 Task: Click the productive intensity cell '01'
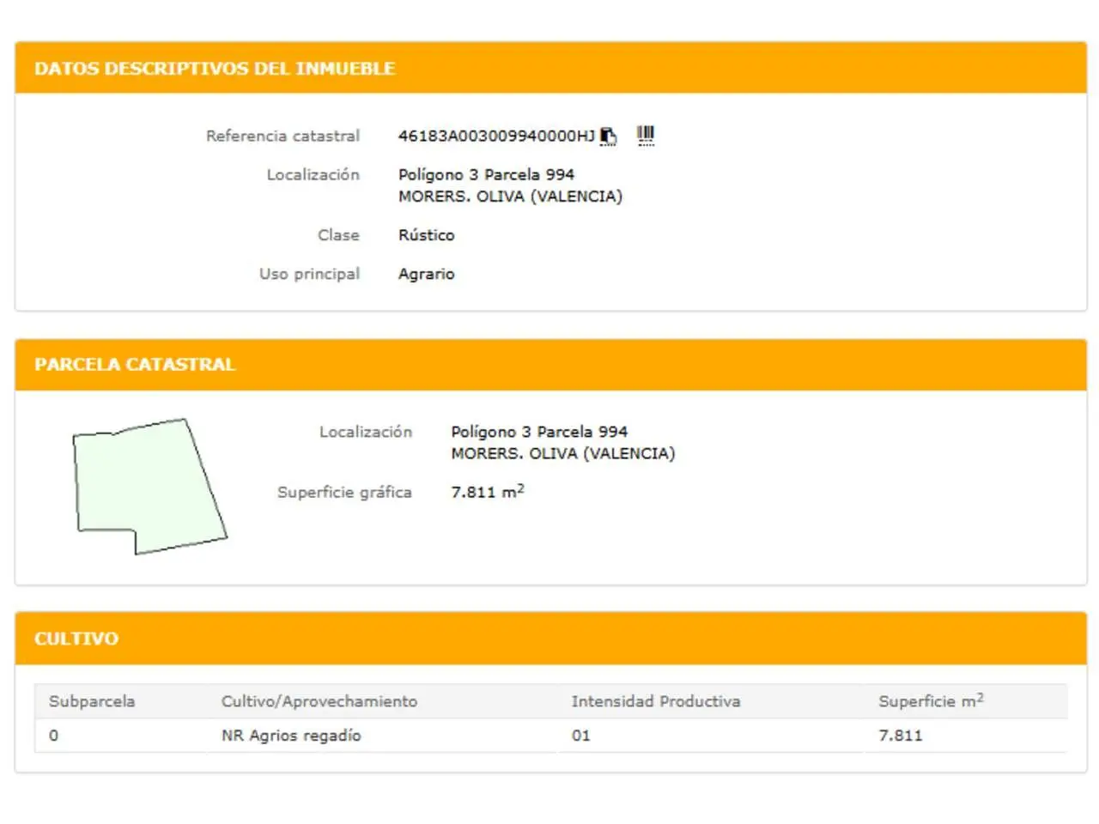(581, 736)
